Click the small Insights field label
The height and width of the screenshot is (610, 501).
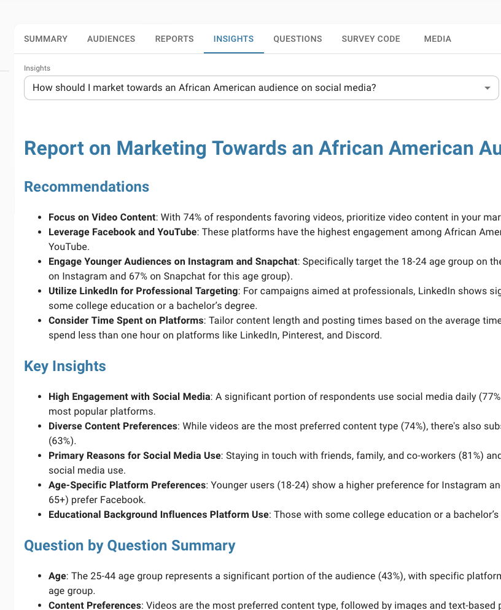[x=37, y=68]
